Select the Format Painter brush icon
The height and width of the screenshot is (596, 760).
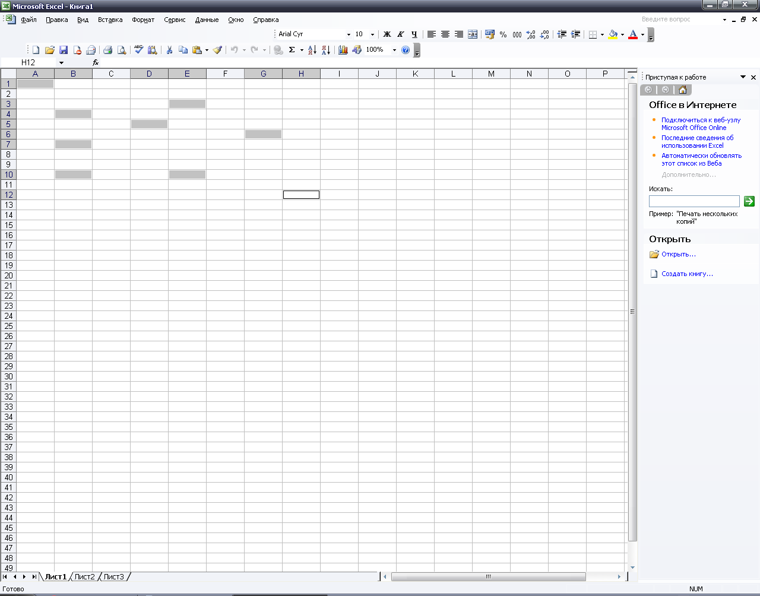tap(217, 50)
